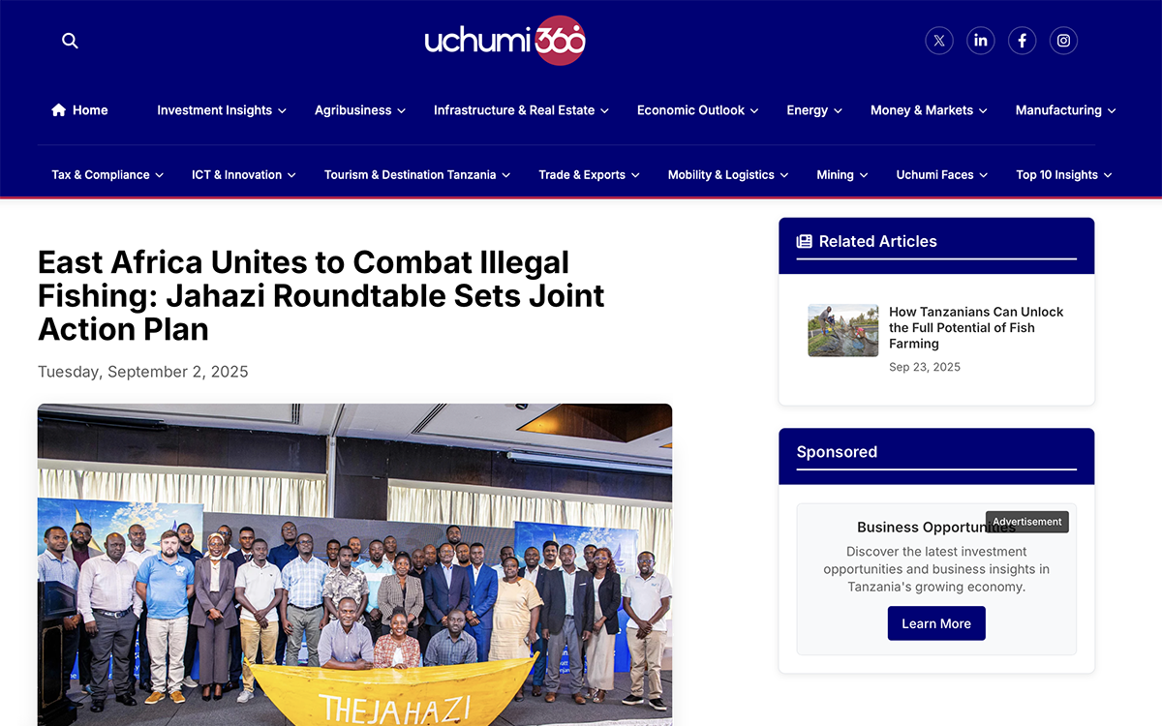Expand the Agribusiness menu chevron
This screenshot has height=726, width=1162.
[401, 111]
